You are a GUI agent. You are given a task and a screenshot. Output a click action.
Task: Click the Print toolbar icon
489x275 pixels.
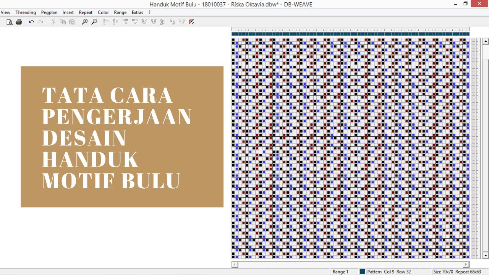(19, 22)
